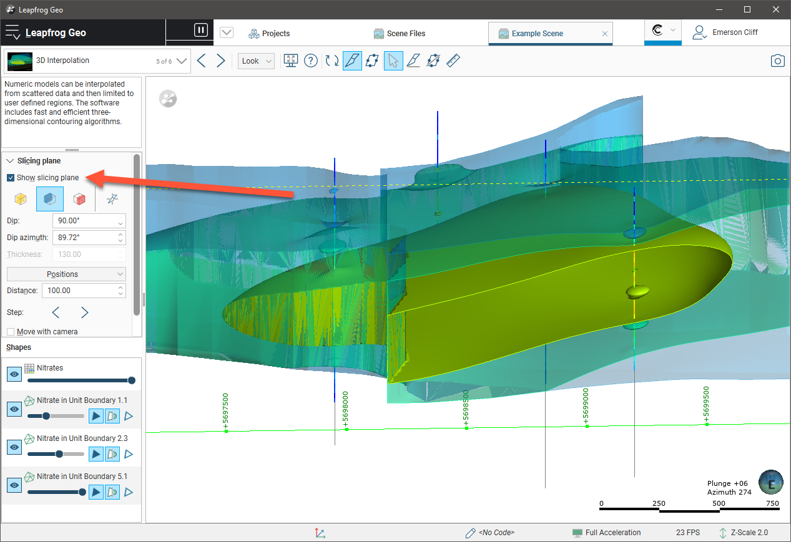Click the E globe compass in scene

click(771, 483)
